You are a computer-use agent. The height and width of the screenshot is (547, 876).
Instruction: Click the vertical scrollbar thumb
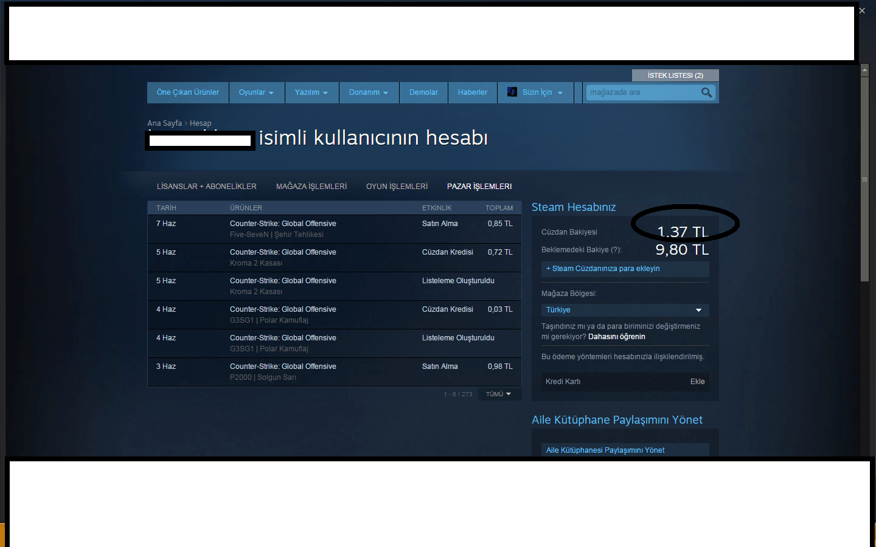tap(864, 179)
